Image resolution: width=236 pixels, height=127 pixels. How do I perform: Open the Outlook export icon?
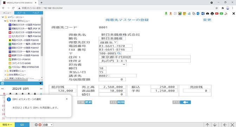[198, 13]
